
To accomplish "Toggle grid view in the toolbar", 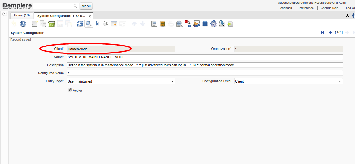I will click(114, 24).
